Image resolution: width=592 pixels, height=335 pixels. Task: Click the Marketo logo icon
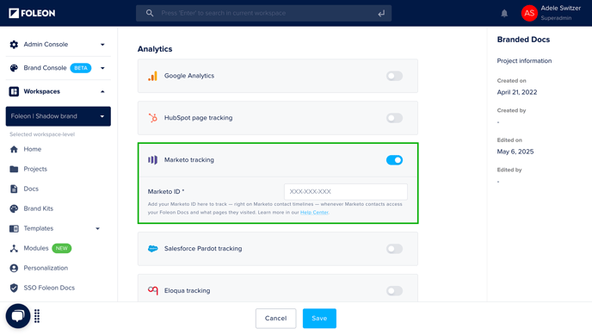152,160
